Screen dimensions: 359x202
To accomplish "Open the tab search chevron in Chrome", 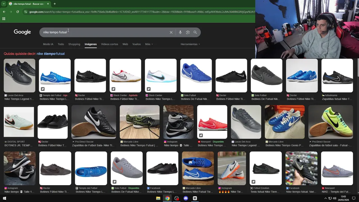I will coord(4,4).
